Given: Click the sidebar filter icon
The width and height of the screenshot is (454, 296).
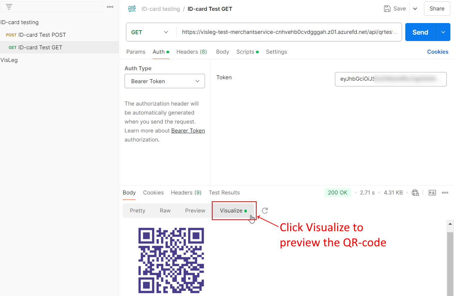Looking at the screenshot, I should pos(9,6).
